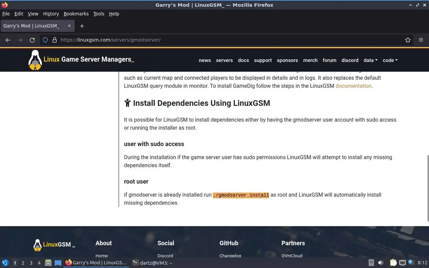Open the servers link in site nav
This screenshot has width=429, height=268.
[x=224, y=60]
